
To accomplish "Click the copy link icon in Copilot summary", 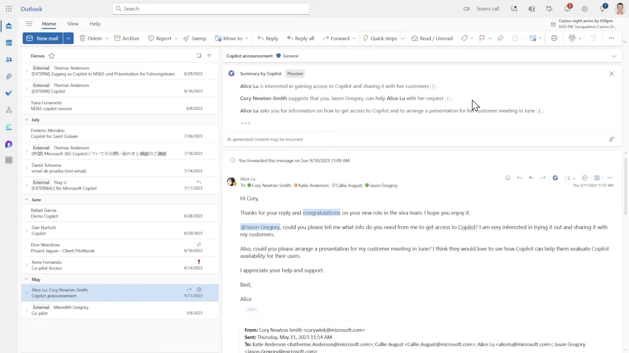I will (x=612, y=139).
